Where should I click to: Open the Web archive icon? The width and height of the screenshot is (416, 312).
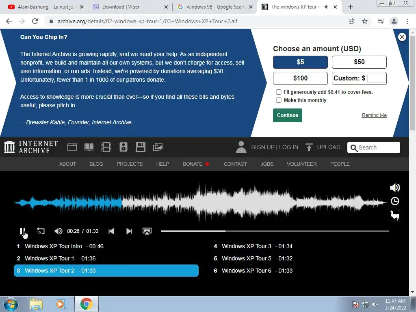[x=72, y=147]
